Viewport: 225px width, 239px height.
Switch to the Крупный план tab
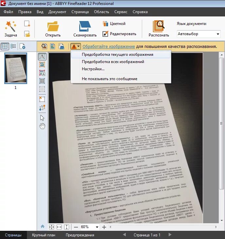[x=44, y=235]
